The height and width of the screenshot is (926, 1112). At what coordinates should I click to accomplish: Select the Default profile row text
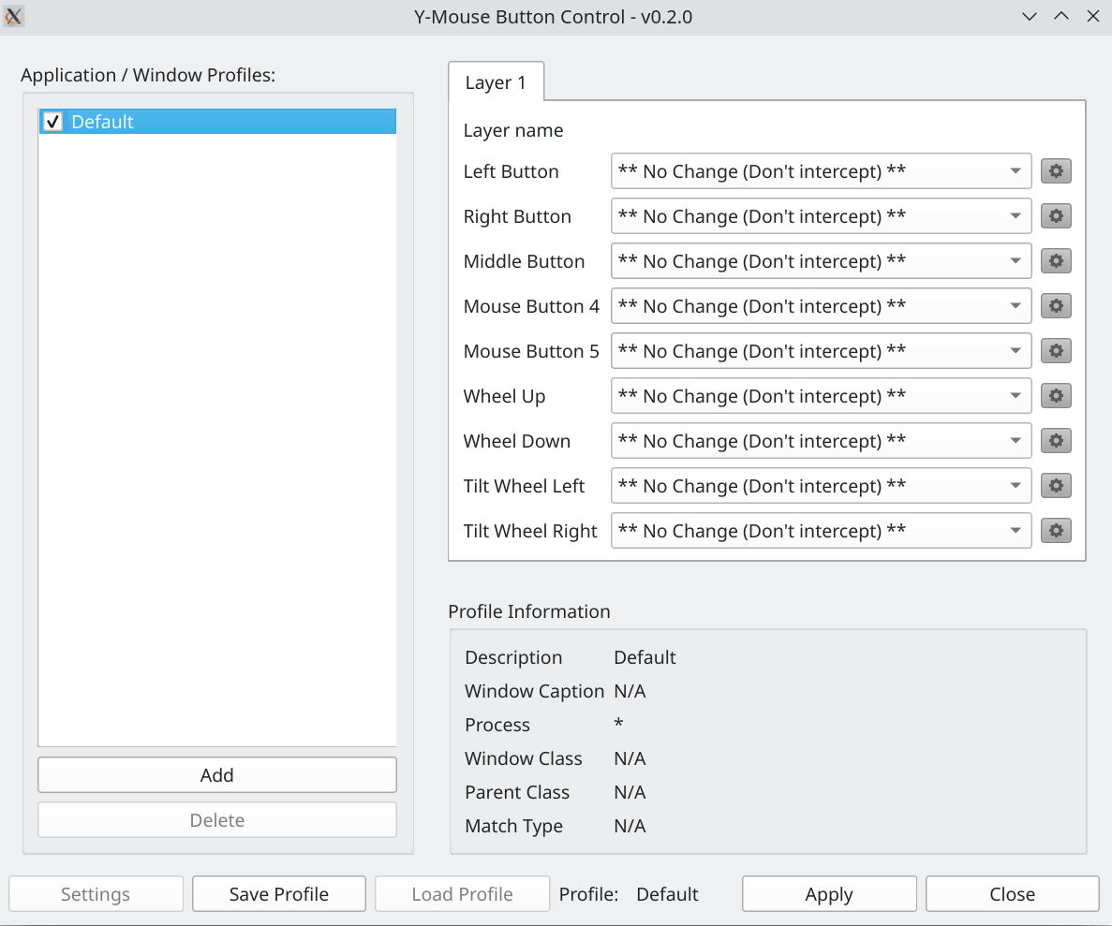pos(102,122)
